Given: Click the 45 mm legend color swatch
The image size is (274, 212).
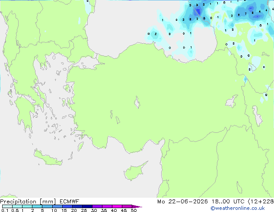Looking at the screenshot, I should [x=127, y=206].
